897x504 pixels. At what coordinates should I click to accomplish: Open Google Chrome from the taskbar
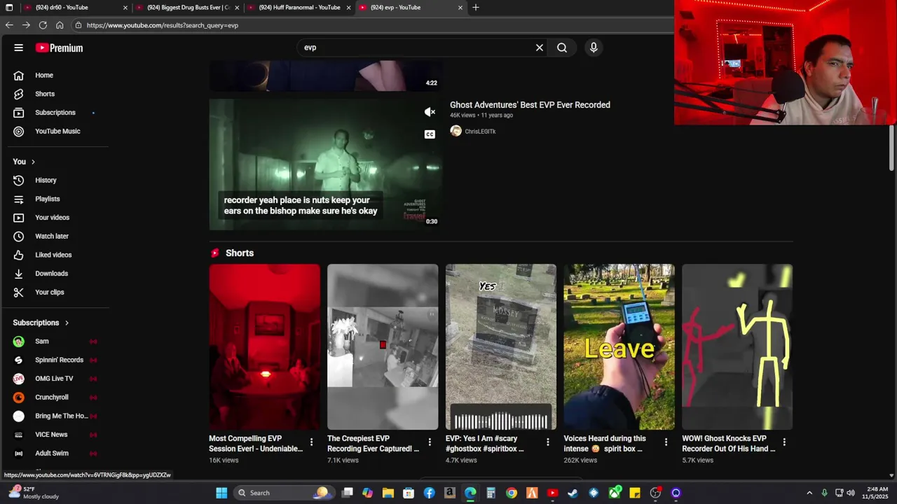pyautogui.click(x=512, y=493)
